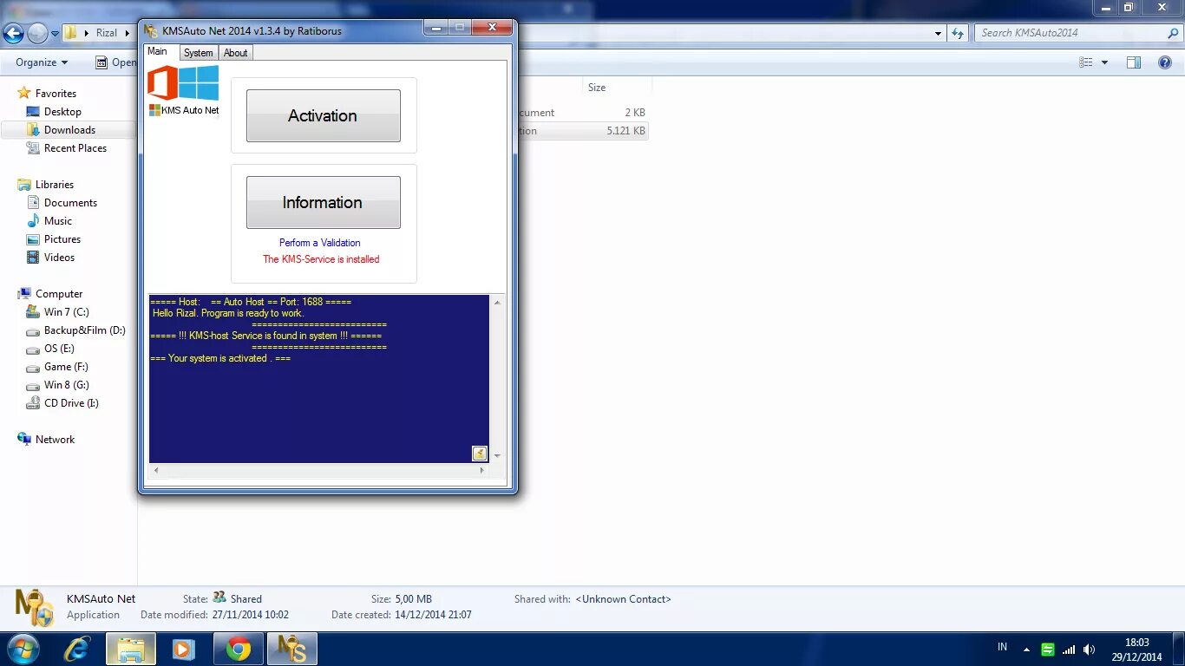Click the KMSAuto taskbar icon
This screenshot has width=1185, height=666.
coord(291,649)
